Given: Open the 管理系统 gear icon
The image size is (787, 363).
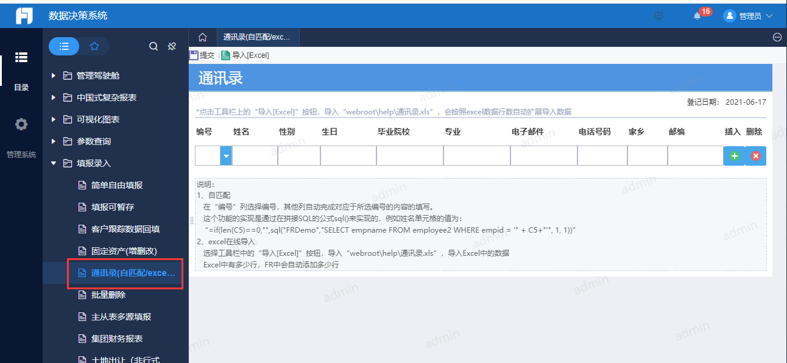Looking at the screenshot, I should click(x=21, y=125).
